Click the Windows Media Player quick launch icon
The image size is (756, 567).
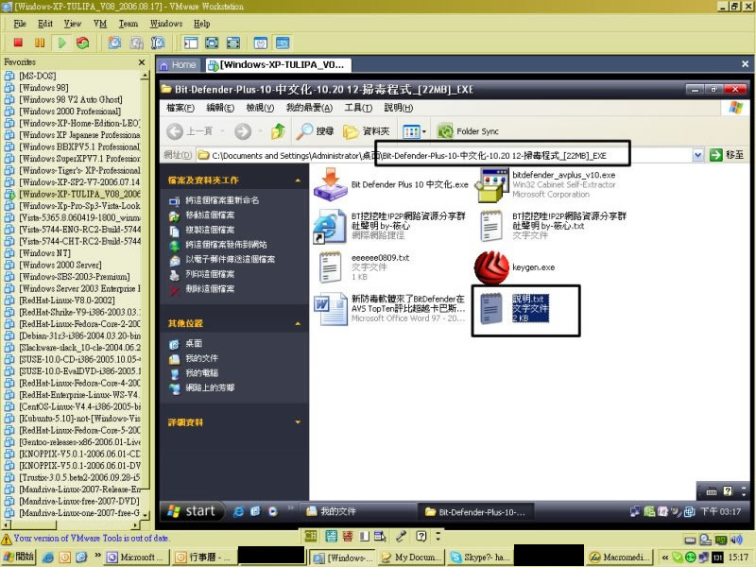273,511
